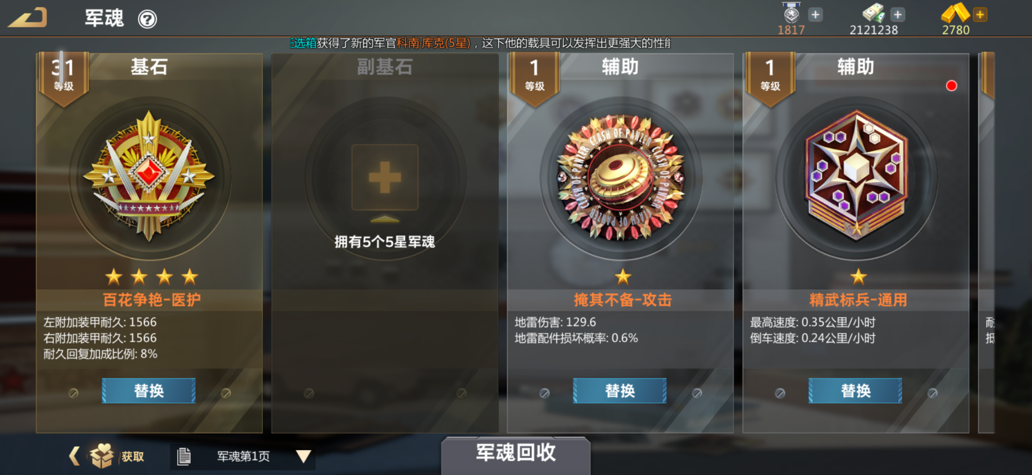Open the help question mark icon
The height and width of the screenshot is (475, 1032).
[x=148, y=19]
